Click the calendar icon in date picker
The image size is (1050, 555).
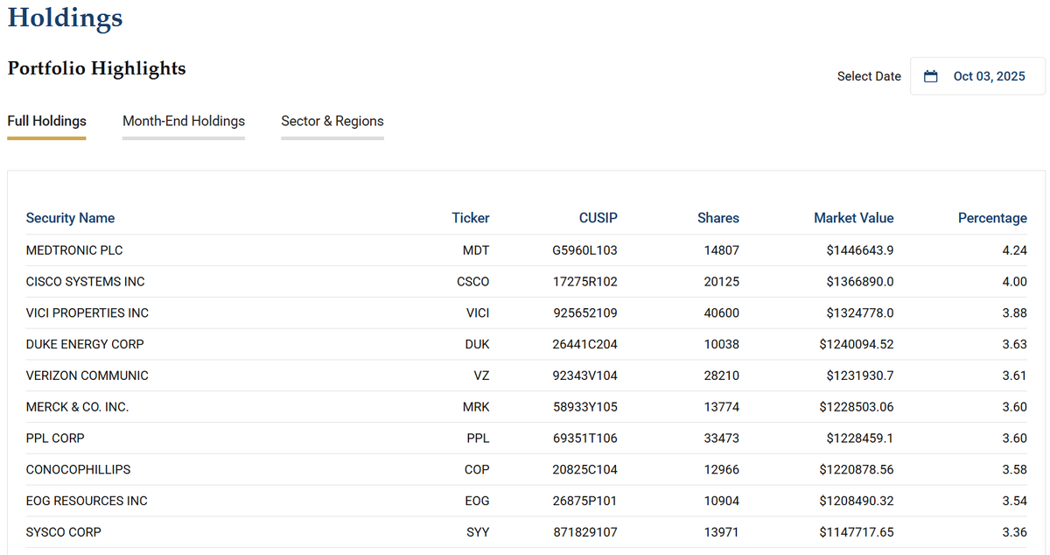click(931, 76)
